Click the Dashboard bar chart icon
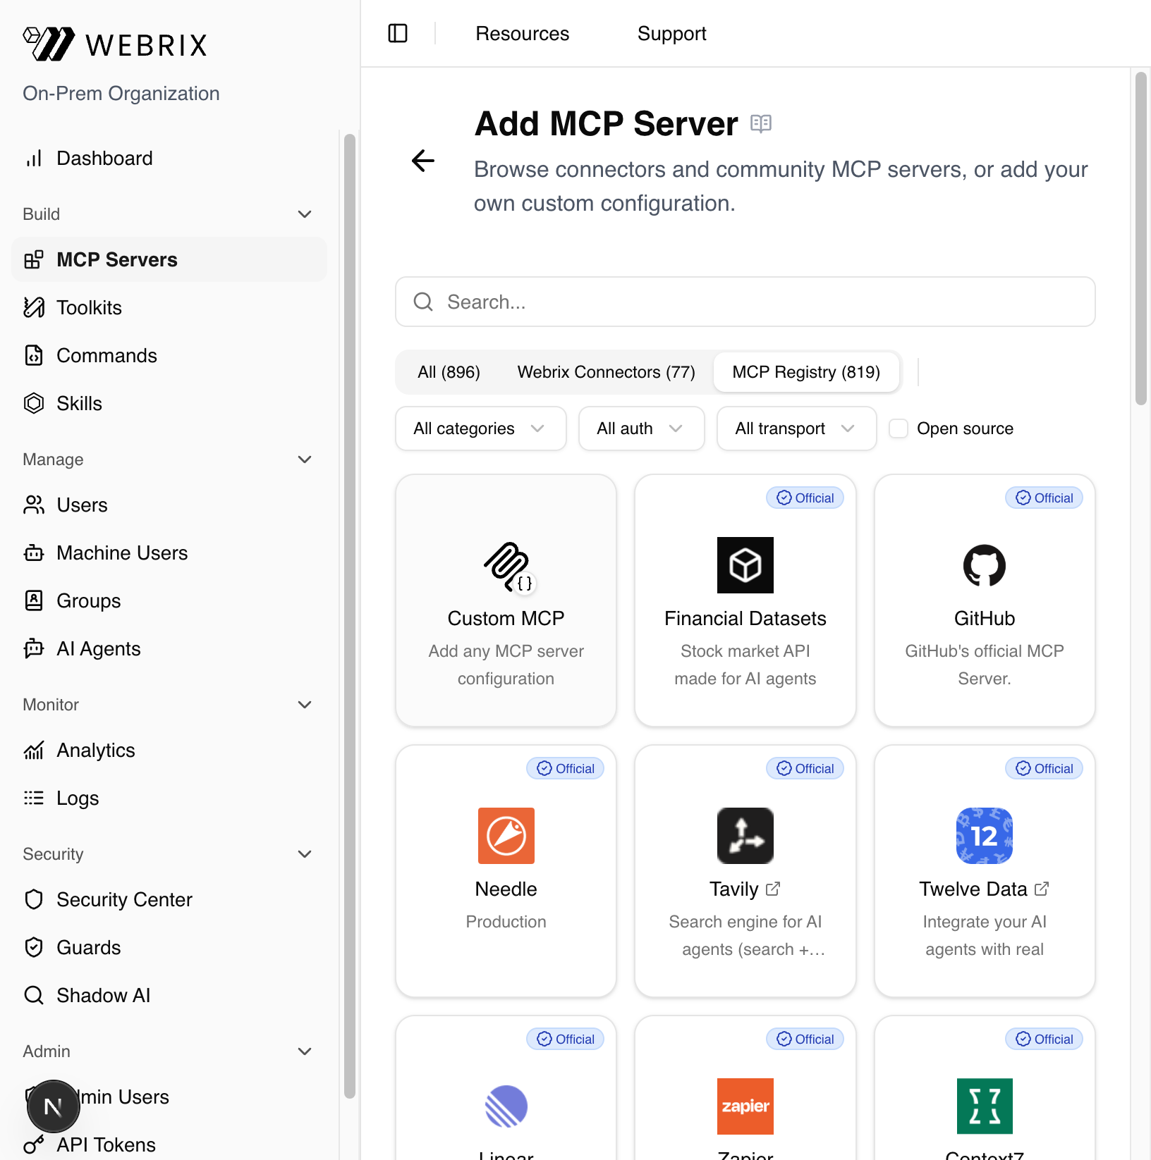Image resolution: width=1151 pixels, height=1160 pixels. click(x=34, y=158)
